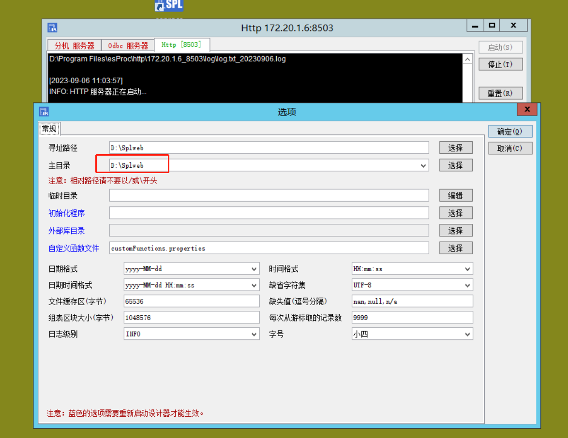568x438 pixels.
Task: Open the 日期格式 dropdown
Action: click(254, 269)
